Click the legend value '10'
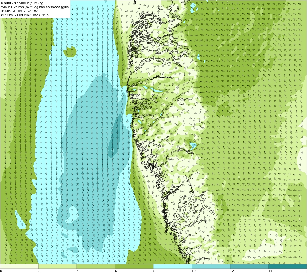 [x=193, y=271]
